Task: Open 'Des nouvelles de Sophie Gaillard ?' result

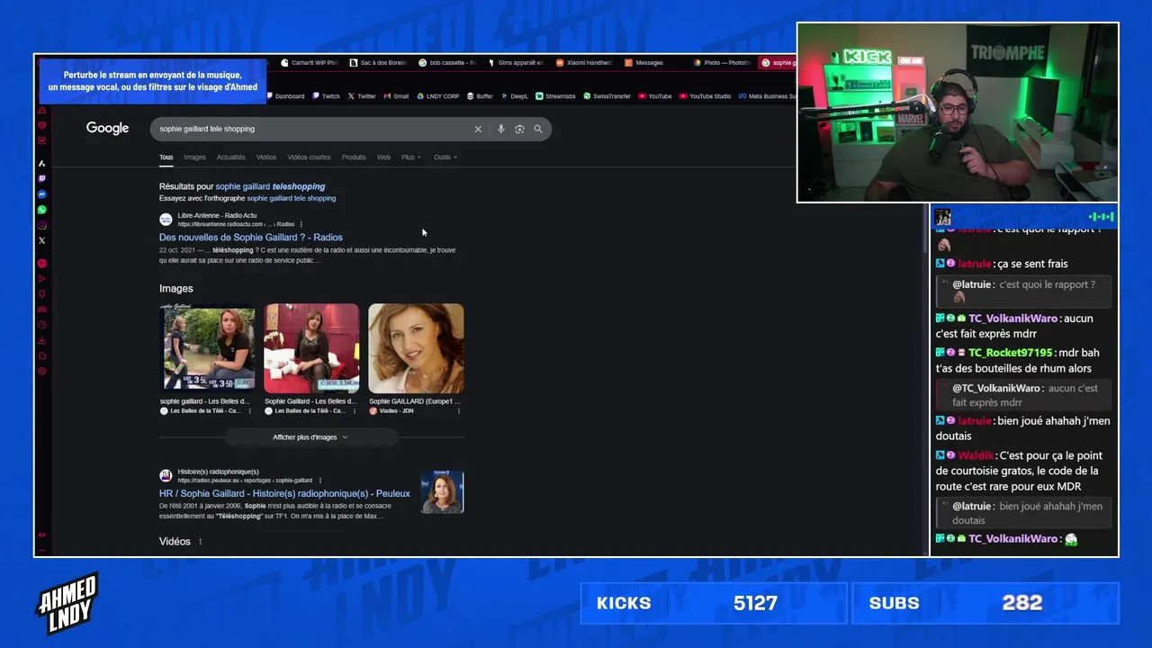Action: 250,238
